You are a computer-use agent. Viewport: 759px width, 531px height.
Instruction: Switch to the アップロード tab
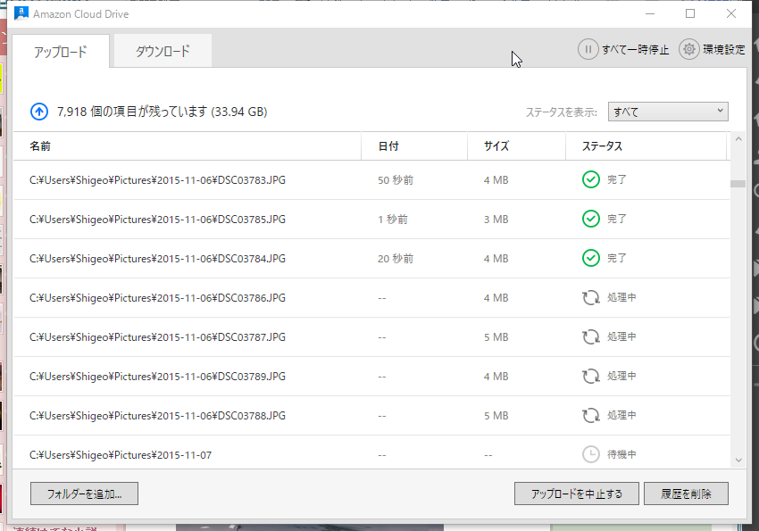click(x=61, y=51)
